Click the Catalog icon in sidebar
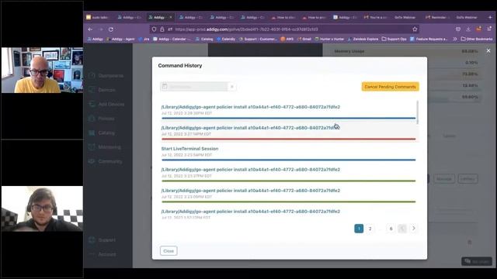 [92, 133]
